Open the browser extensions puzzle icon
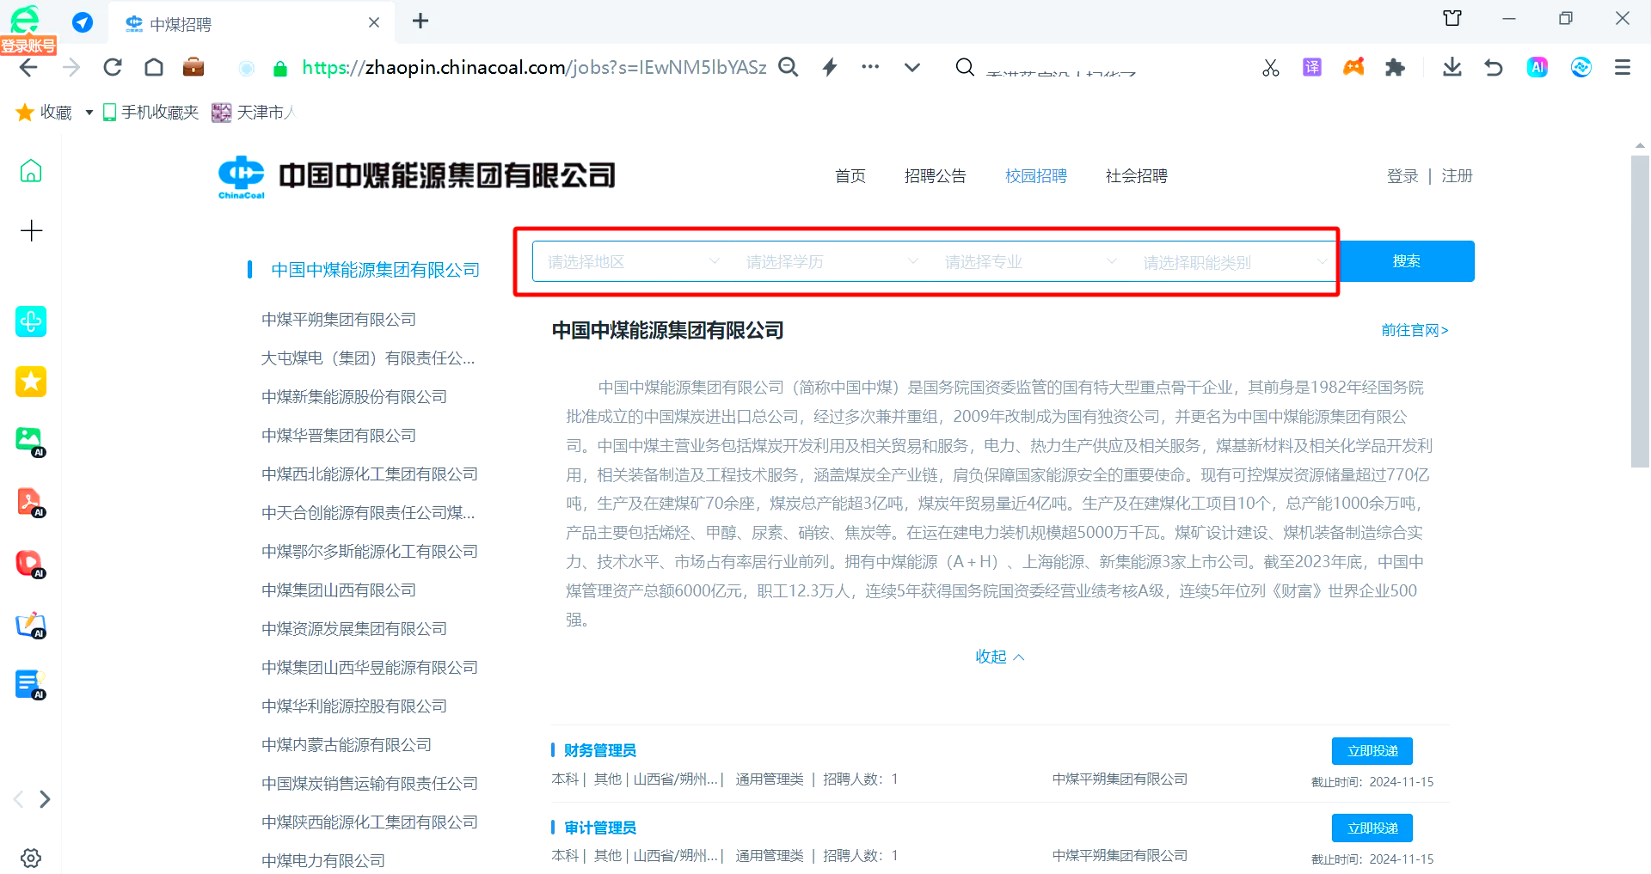 1395,67
